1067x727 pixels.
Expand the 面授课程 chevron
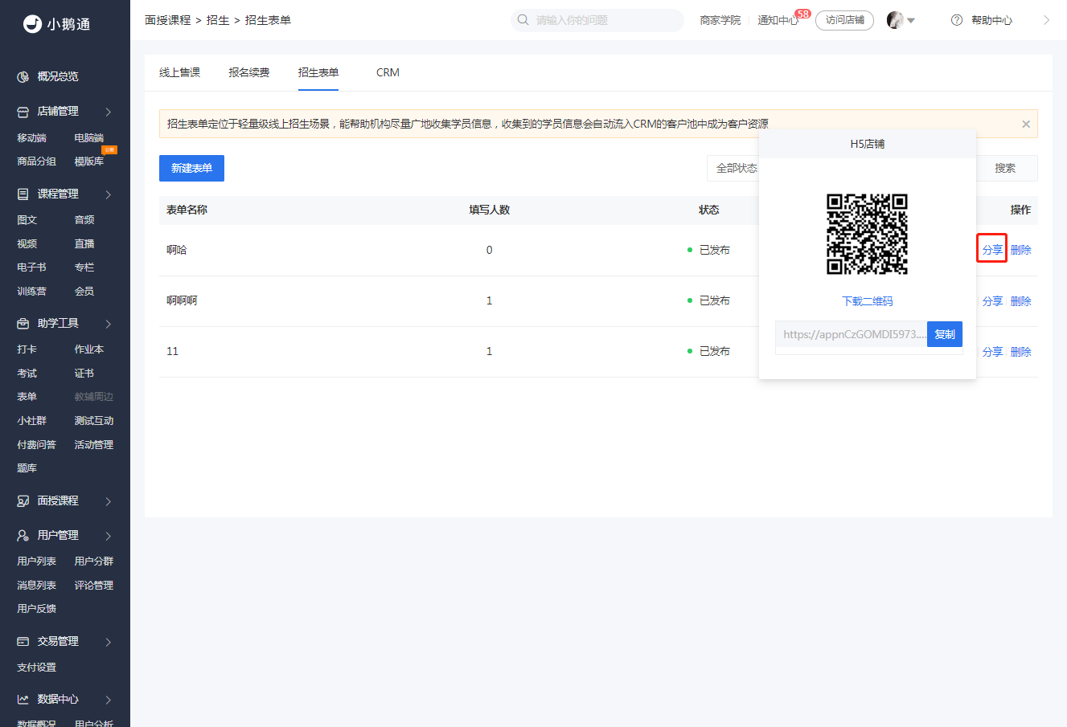[x=109, y=501]
